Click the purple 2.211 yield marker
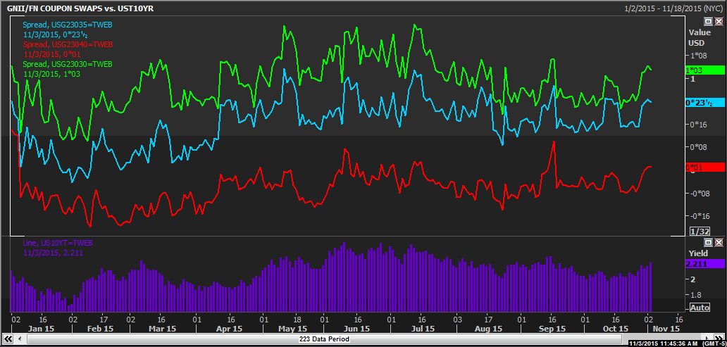 704,264
